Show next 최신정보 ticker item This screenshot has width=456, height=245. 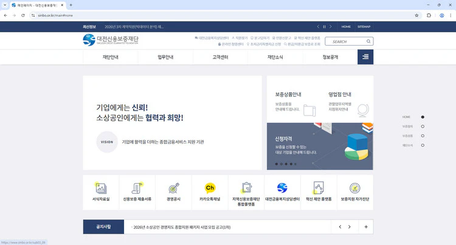pos(330,27)
